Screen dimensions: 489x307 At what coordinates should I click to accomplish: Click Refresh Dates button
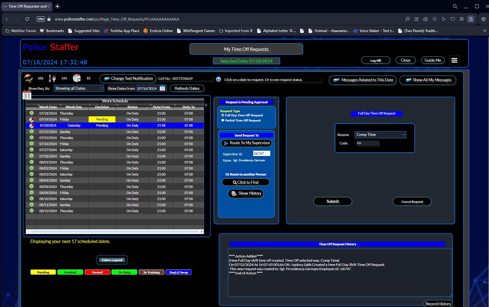[187, 89]
